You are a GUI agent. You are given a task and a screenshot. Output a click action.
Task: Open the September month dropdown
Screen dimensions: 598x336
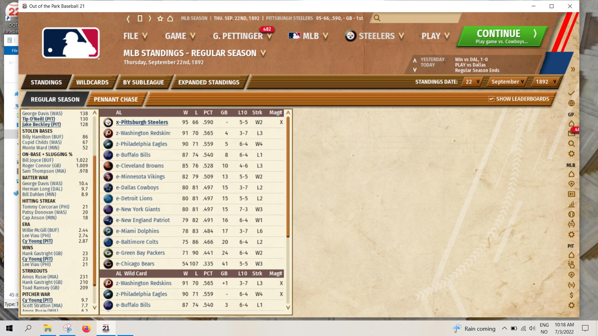tap(508, 82)
